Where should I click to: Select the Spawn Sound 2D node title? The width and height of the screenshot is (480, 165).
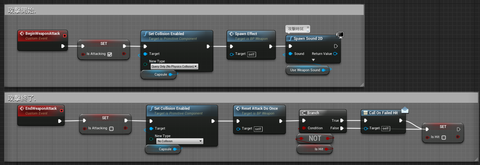[308, 38]
